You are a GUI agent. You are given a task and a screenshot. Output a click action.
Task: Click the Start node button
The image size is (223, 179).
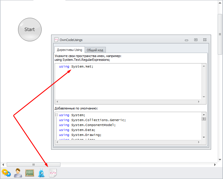(x=30, y=29)
